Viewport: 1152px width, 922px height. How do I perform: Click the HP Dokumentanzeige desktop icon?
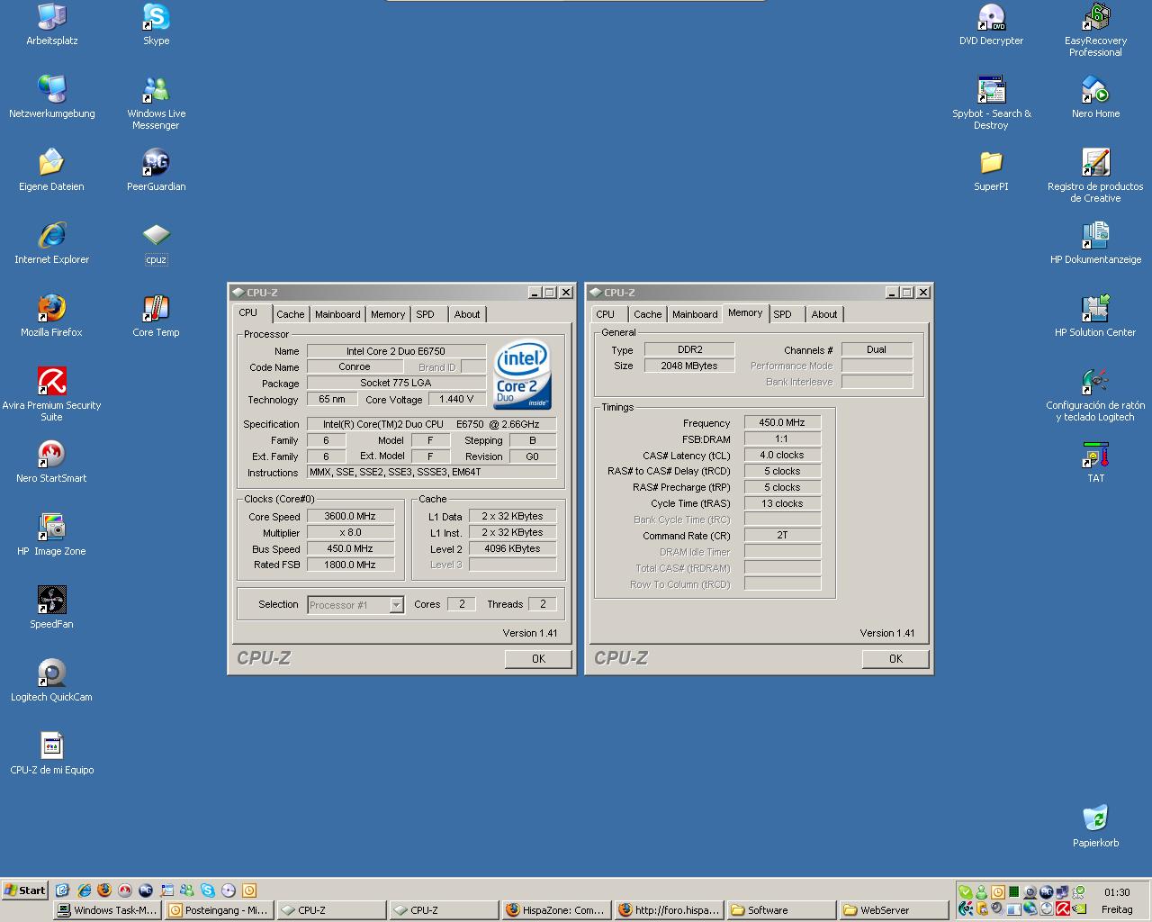tap(1095, 243)
